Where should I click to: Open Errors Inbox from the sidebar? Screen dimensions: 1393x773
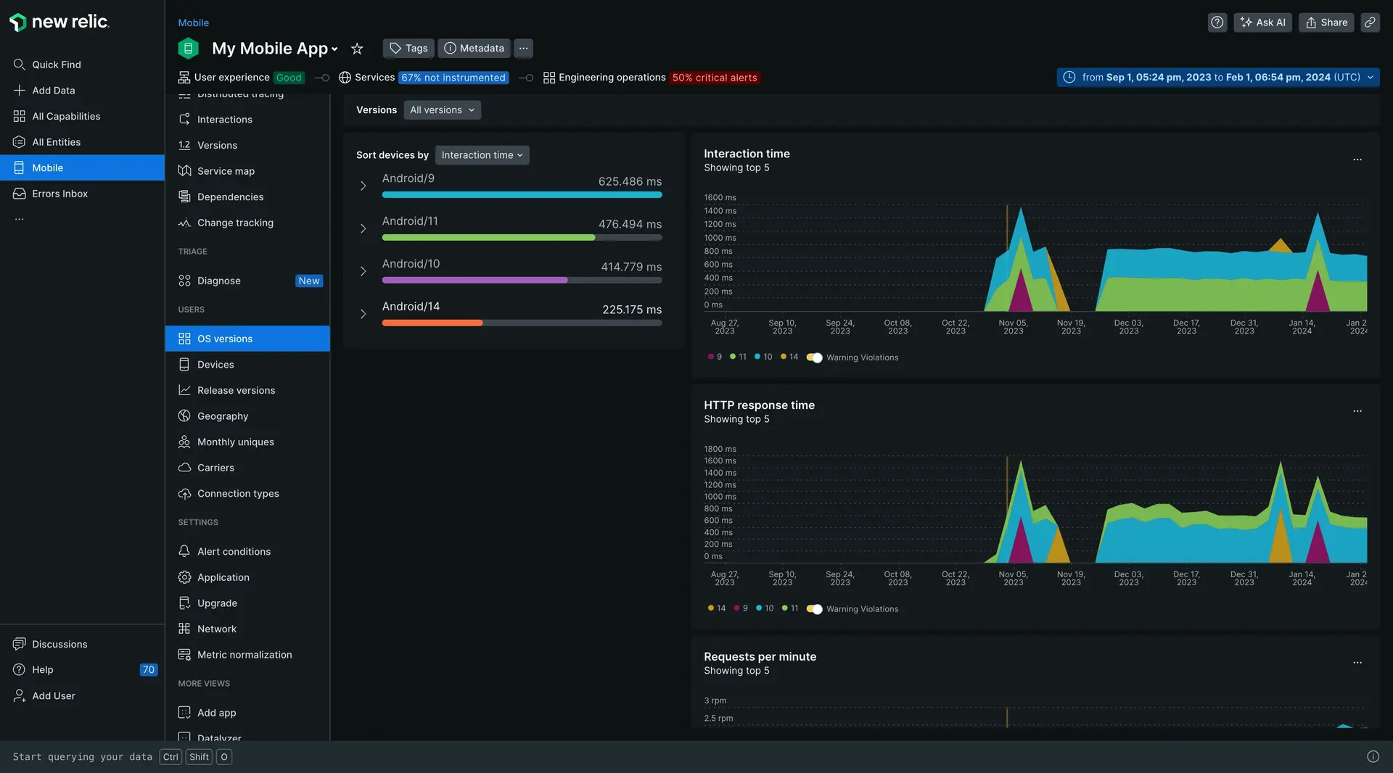[59, 194]
